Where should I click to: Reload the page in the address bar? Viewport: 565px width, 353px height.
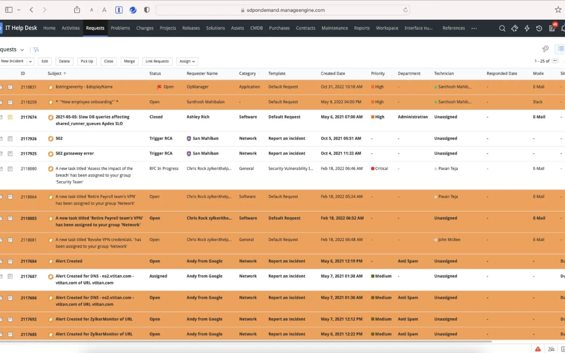(405, 10)
